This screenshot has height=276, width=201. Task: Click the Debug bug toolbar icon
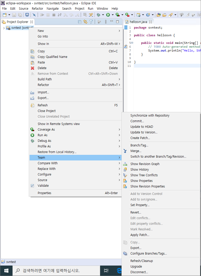99,15
